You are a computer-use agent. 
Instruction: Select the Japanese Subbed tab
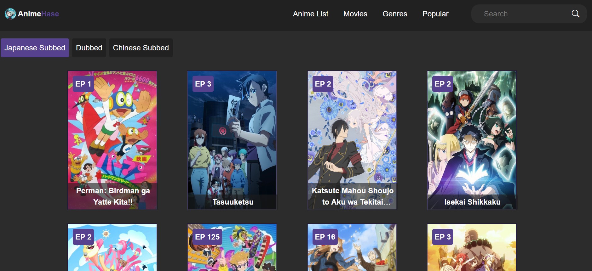click(x=35, y=48)
